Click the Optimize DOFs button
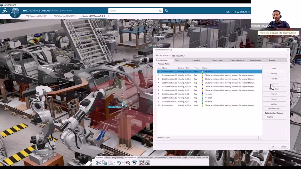This screenshot has width=301, height=169. [x=274, y=109]
